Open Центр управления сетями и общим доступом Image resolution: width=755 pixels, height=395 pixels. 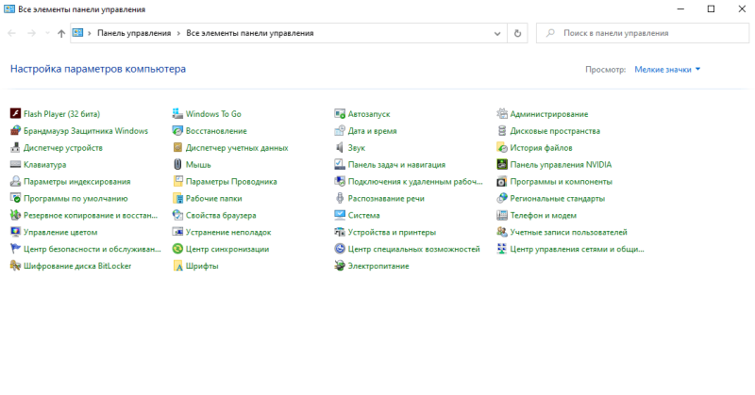point(577,249)
